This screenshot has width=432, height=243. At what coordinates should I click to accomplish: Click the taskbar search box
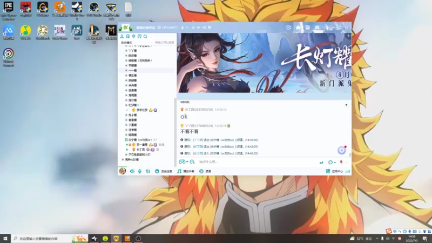[50, 238]
